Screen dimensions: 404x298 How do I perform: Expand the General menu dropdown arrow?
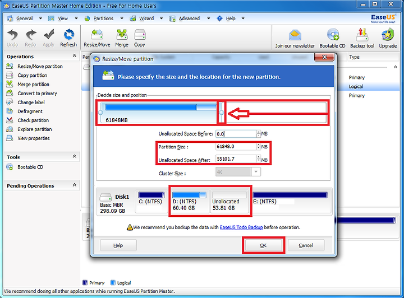click(40, 18)
